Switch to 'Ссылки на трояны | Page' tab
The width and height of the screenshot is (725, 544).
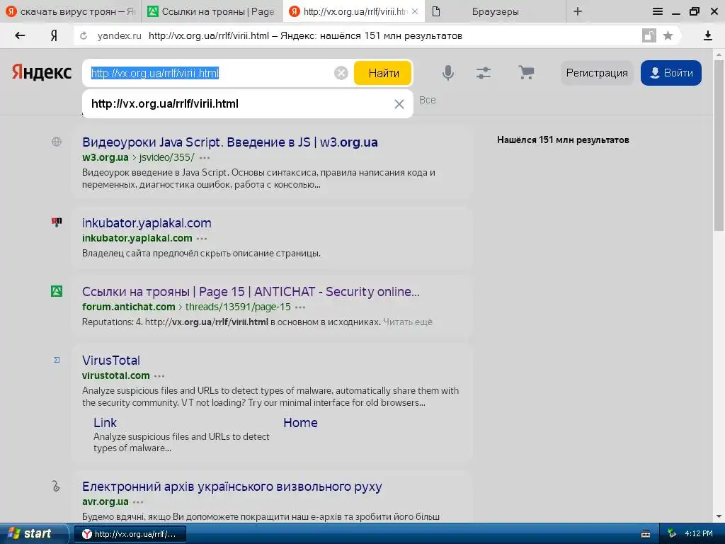pyautogui.click(x=211, y=11)
